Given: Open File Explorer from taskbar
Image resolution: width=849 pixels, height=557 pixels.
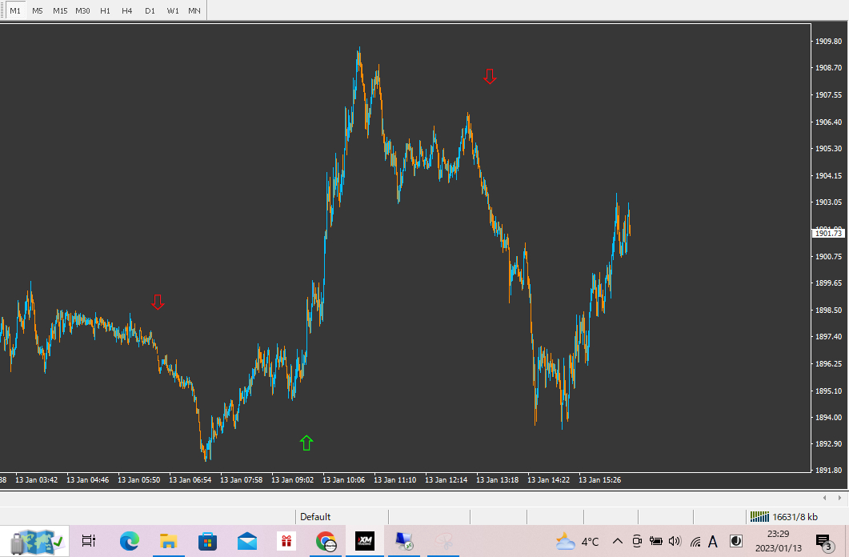Looking at the screenshot, I should click(x=168, y=541).
